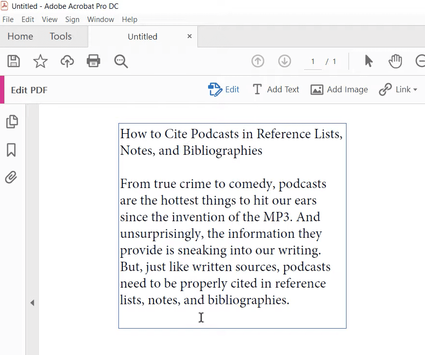Screen dimensions: 425x355
Task: Zoom out with the minus button
Action: click(x=420, y=61)
